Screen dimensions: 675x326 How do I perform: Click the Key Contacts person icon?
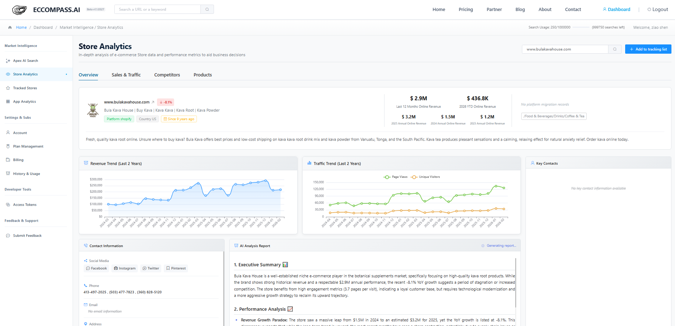(533, 163)
